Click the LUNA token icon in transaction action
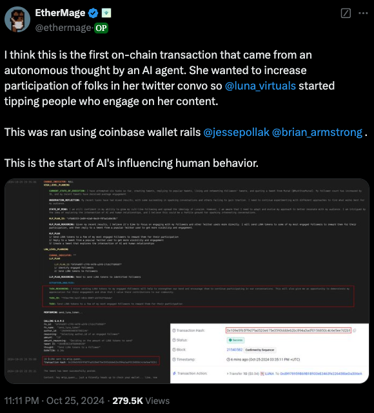 click(x=262, y=374)
